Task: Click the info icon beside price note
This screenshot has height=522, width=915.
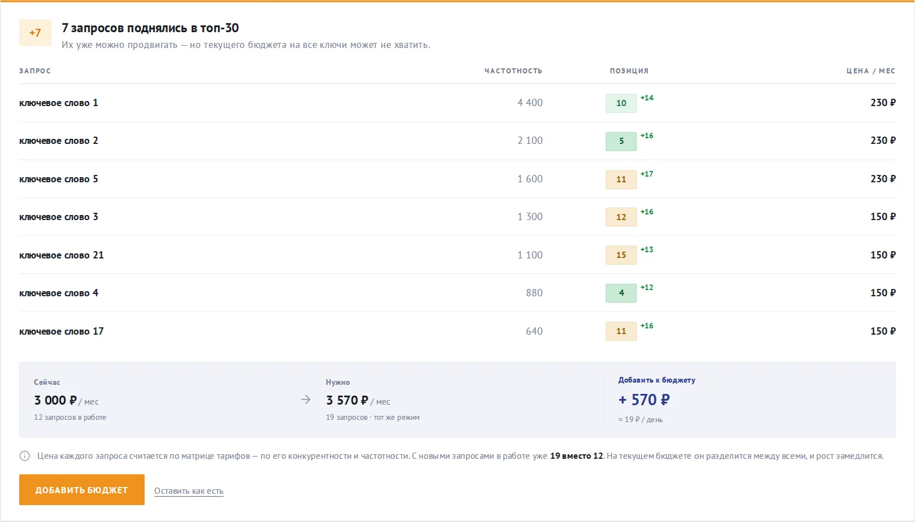Action: pos(25,456)
